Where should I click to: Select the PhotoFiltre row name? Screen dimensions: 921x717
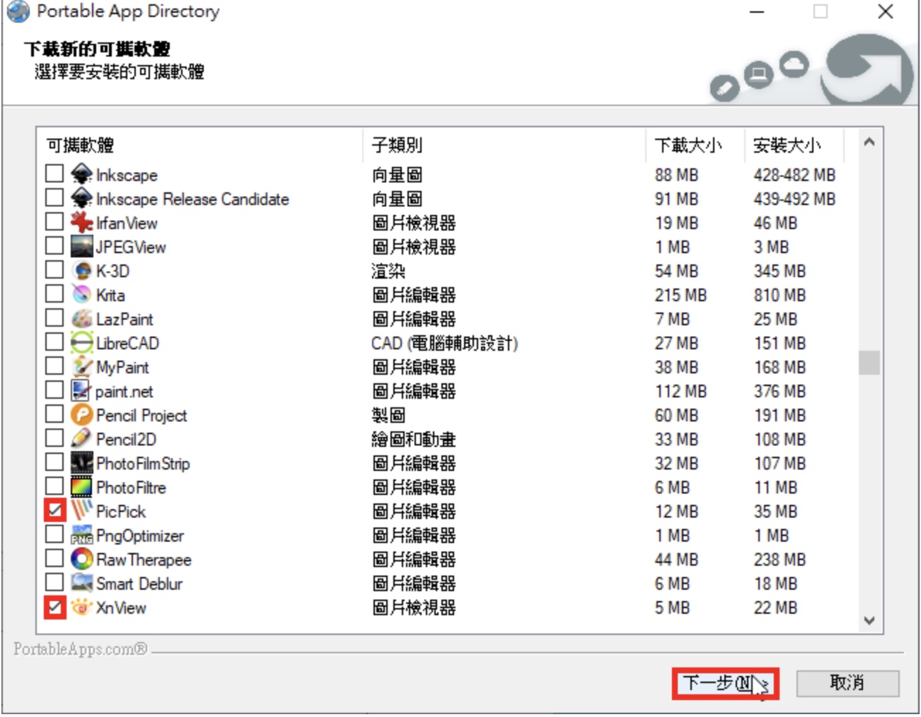pos(131,487)
